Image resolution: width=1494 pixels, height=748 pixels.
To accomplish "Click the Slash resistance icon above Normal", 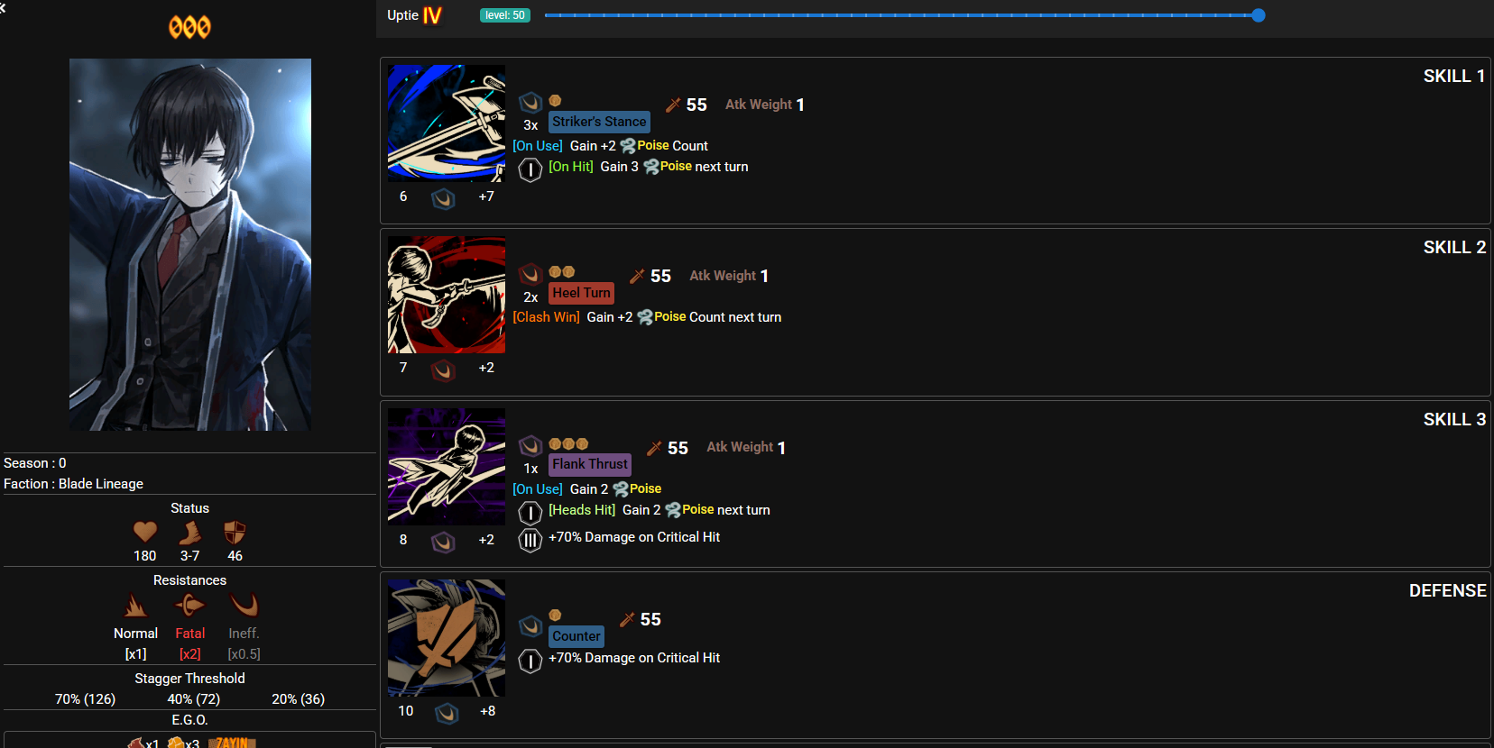I will coord(135,605).
